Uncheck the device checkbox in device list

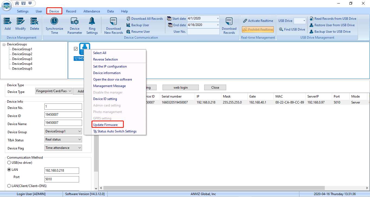tap(76, 49)
